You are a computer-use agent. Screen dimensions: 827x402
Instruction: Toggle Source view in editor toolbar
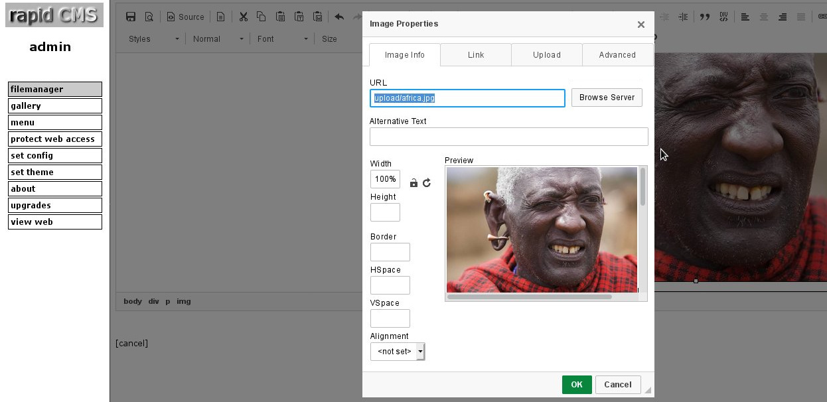point(185,17)
